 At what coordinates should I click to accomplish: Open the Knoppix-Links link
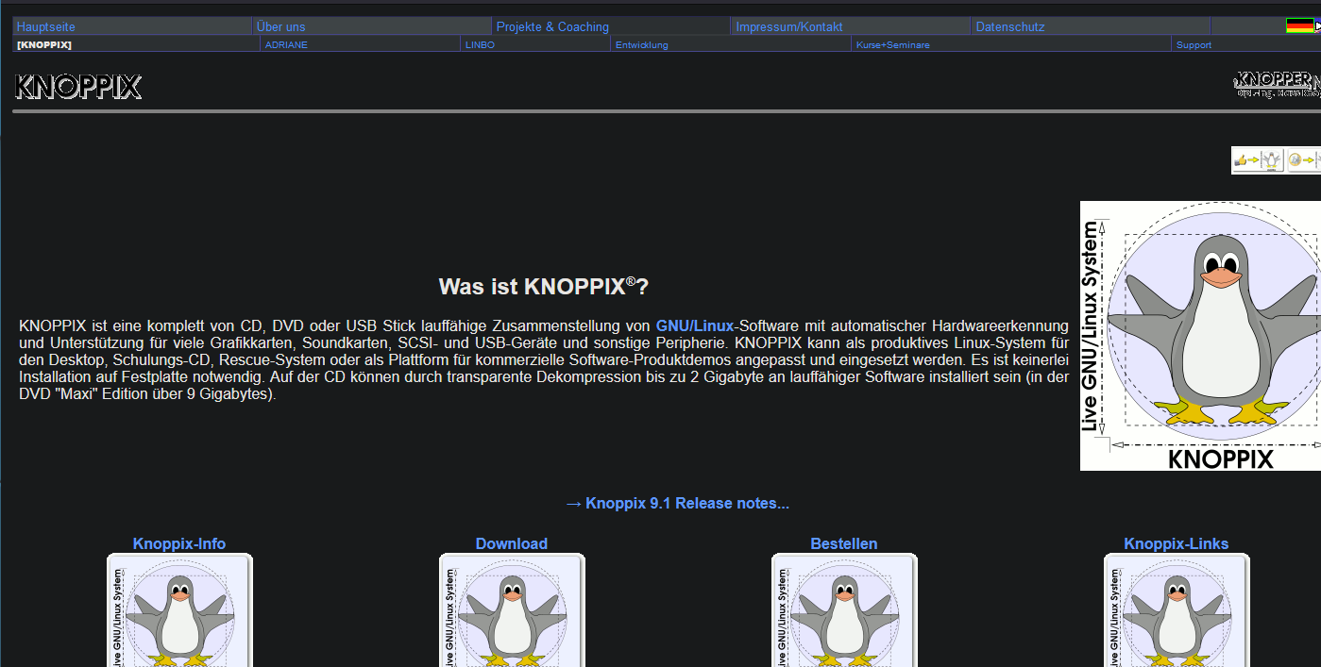click(1177, 543)
